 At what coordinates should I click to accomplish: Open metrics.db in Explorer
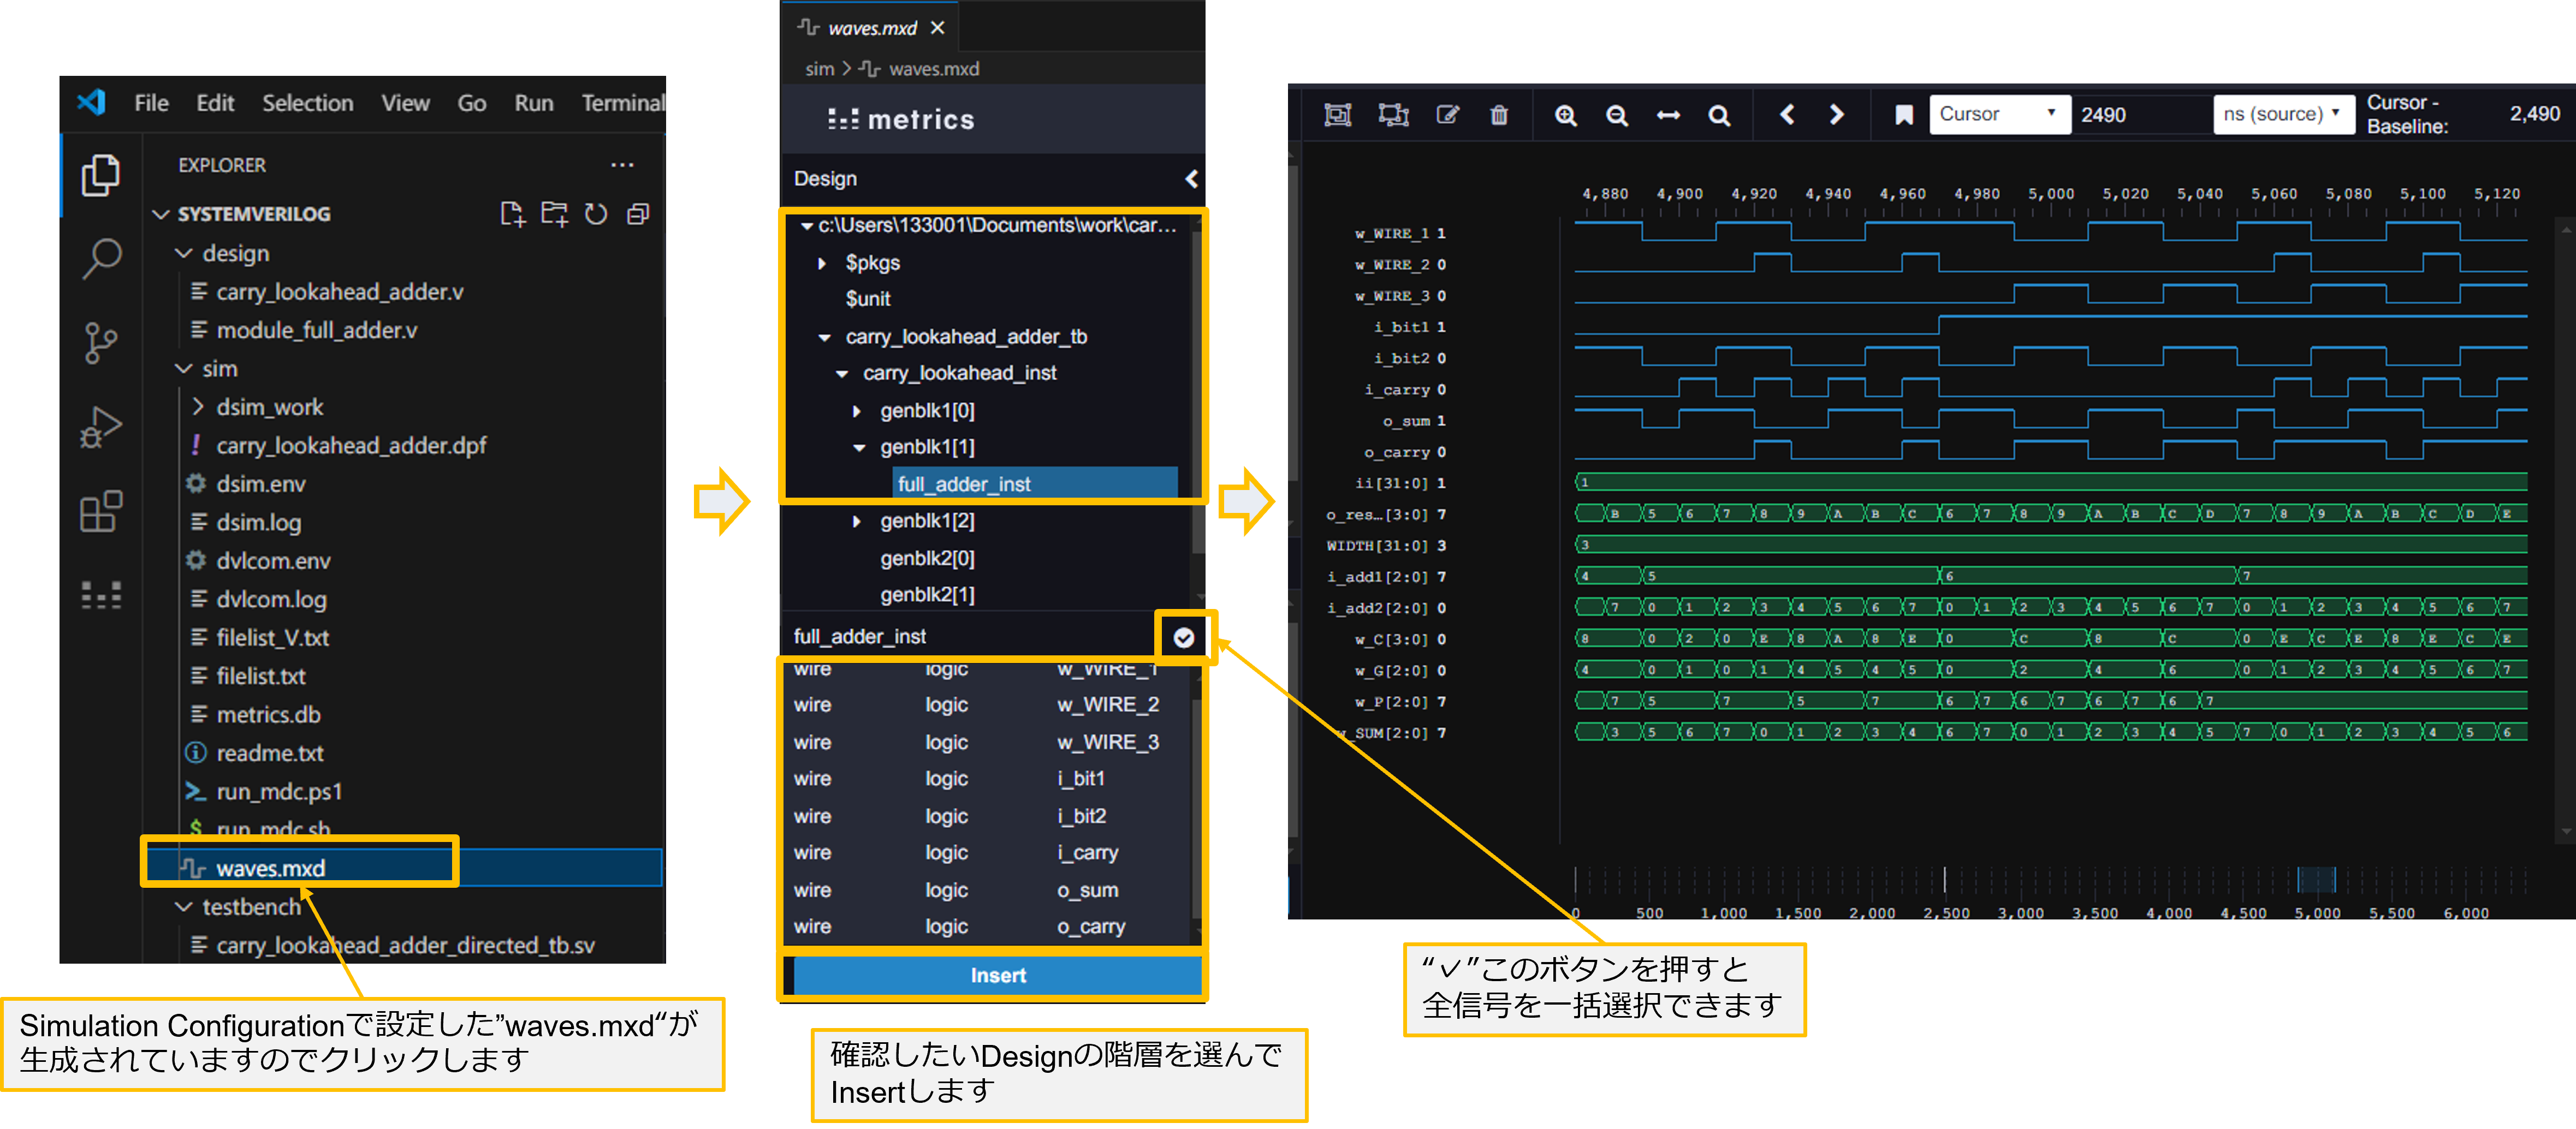click(268, 714)
